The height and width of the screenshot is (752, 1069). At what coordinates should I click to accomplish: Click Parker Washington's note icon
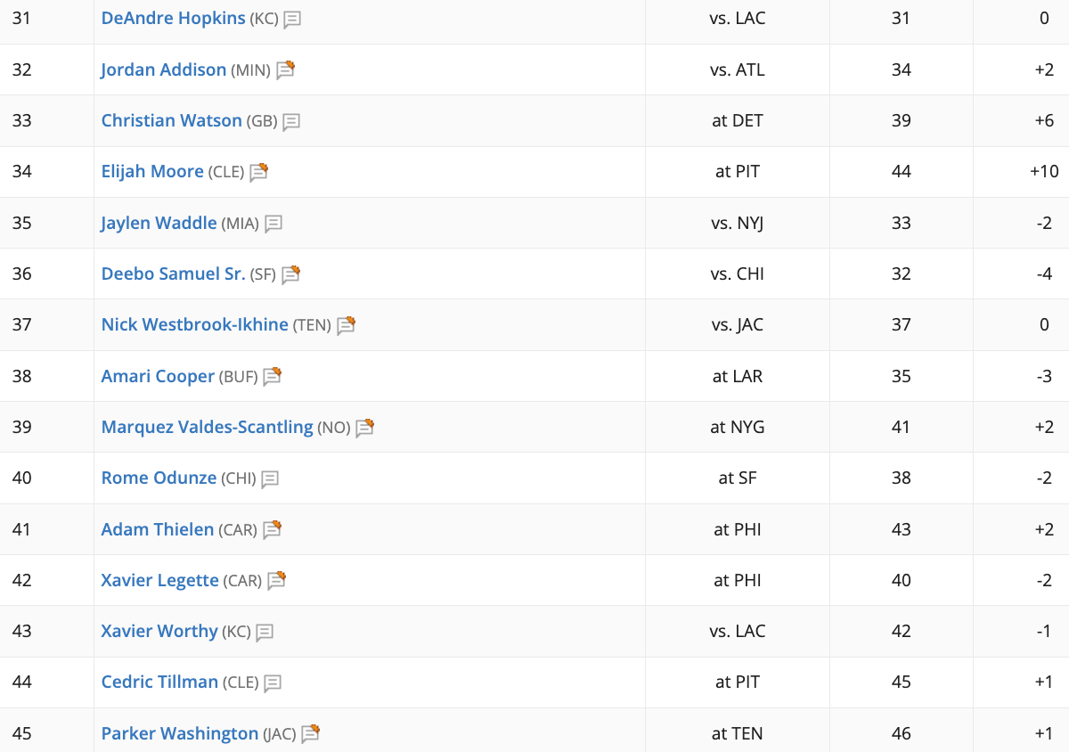(x=310, y=733)
